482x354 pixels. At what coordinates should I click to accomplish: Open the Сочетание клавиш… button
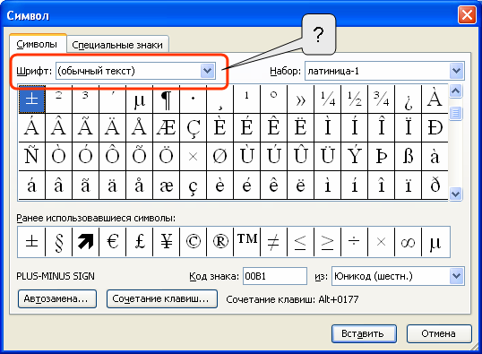point(162,298)
